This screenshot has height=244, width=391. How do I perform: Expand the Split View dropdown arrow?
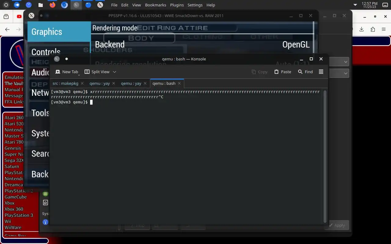tap(115, 72)
